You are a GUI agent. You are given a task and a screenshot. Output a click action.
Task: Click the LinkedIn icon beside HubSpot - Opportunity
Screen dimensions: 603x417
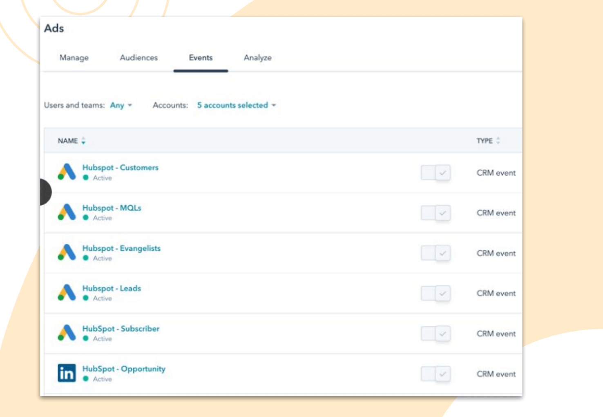point(67,373)
